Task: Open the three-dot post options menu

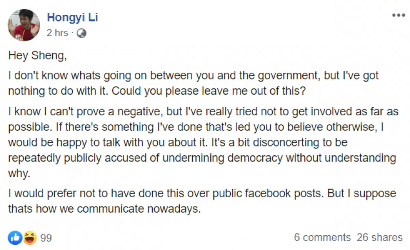Action: pos(398,15)
